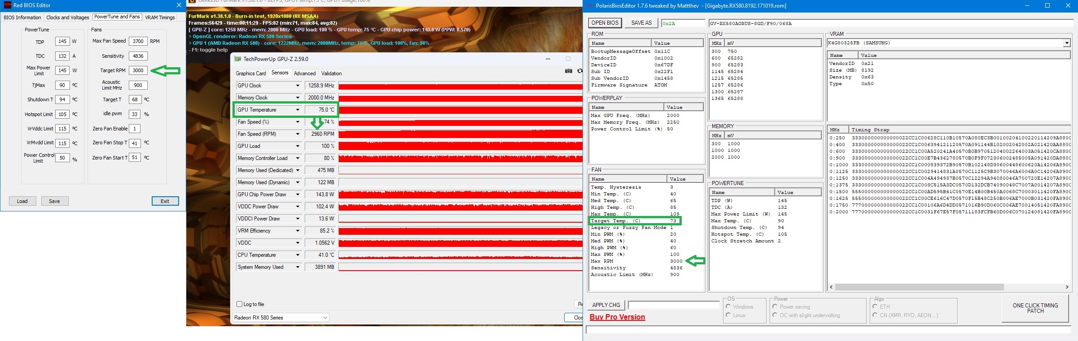Click the Timing Strap scrollbar left arrow
This screenshot has height=341, width=1078.
pos(831,287)
